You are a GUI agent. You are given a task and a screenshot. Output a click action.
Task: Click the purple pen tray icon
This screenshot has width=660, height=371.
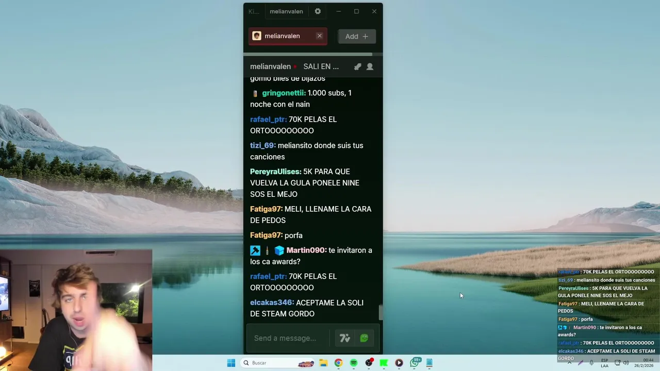[581, 363]
